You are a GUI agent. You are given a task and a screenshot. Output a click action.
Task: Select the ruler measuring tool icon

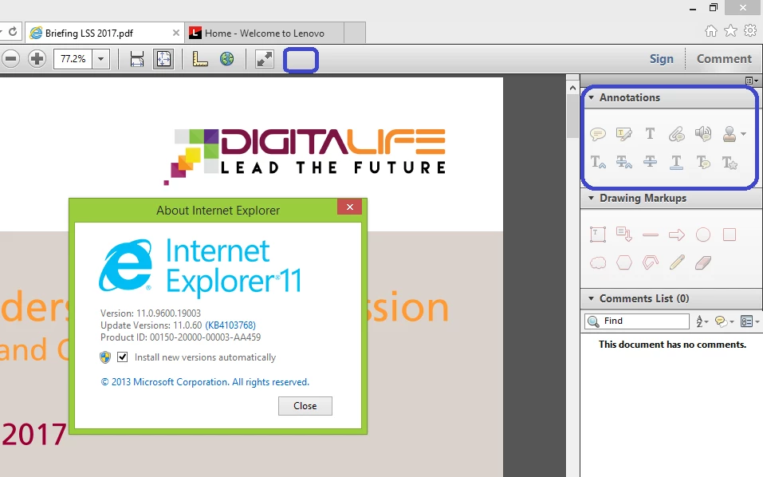200,59
